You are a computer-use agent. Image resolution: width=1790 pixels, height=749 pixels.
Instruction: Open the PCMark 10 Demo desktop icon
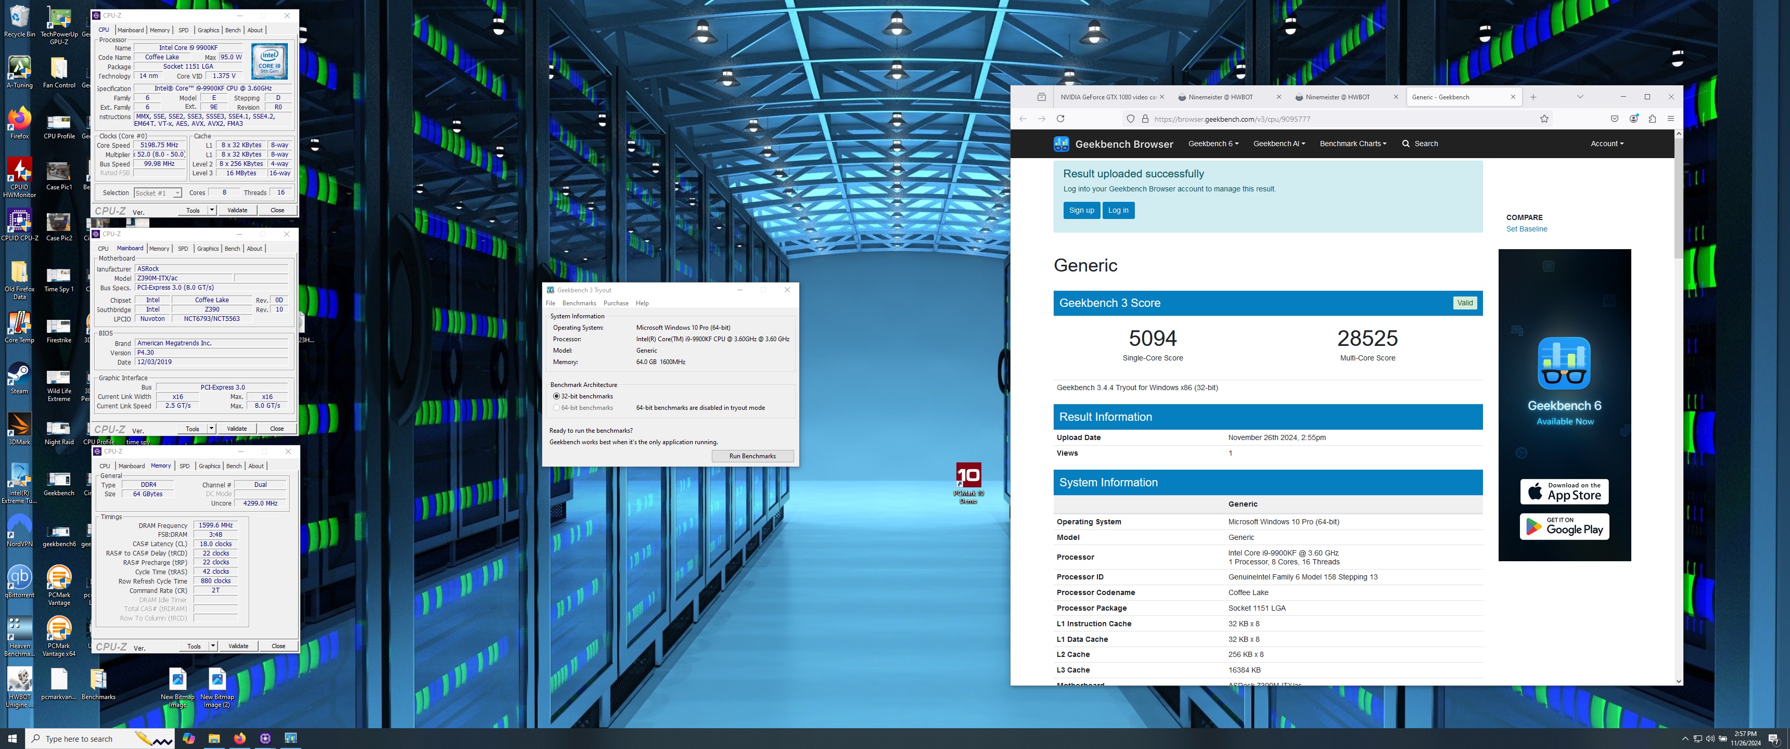pyautogui.click(x=969, y=484)
